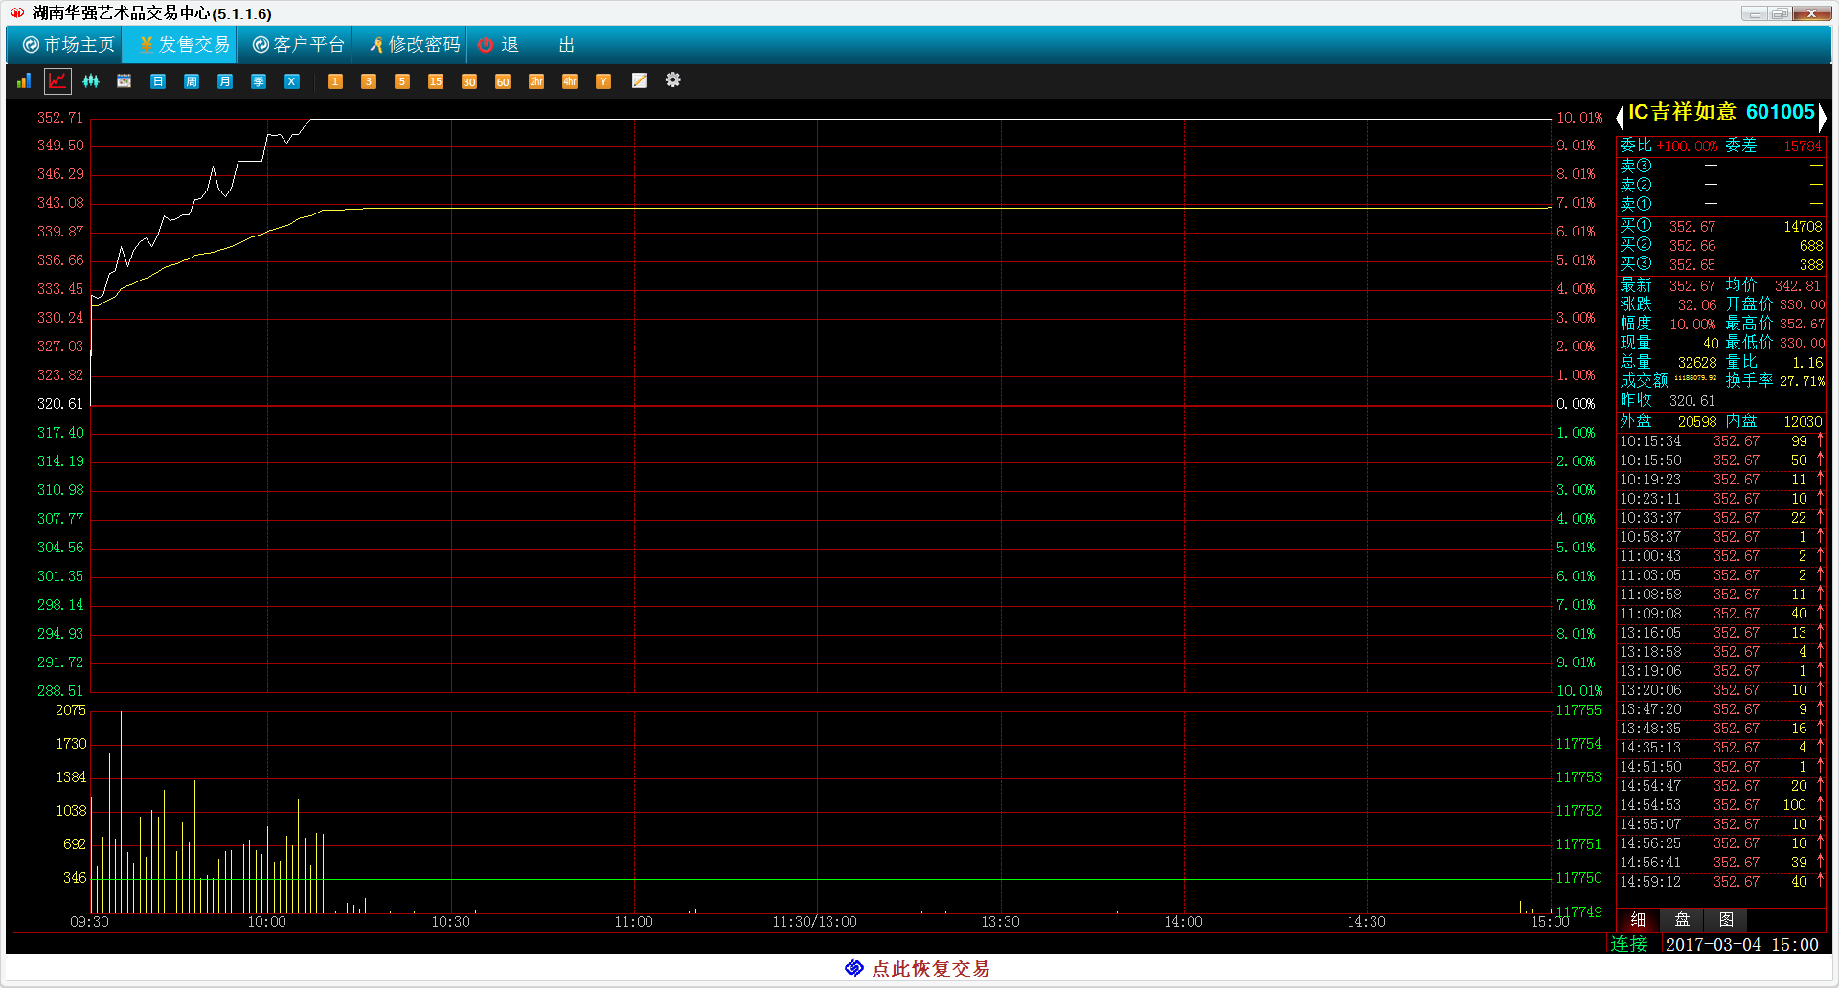Go to next product with right arrow
The width and height of the screenshot is (1839, 988).
pos(1822,117)
